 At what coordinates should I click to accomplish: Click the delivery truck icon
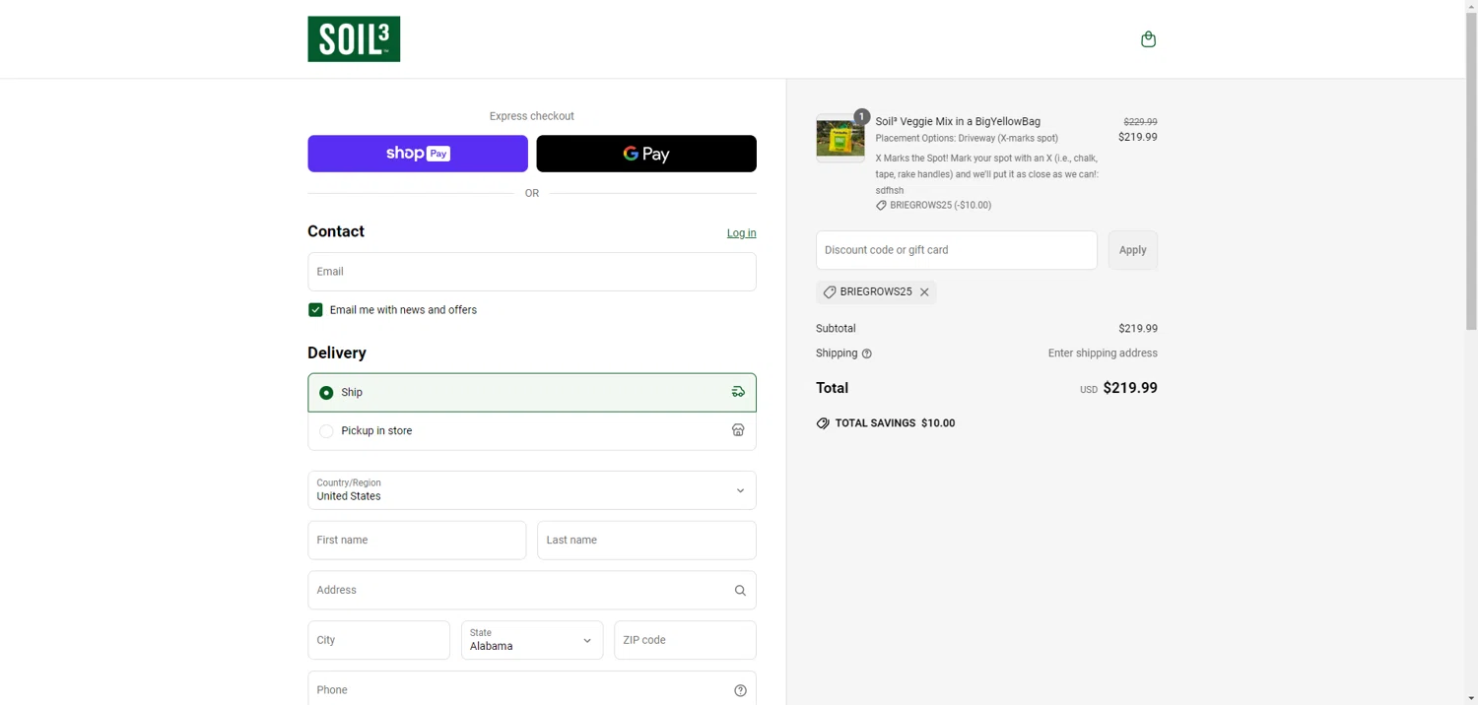(x=738, y=392)
